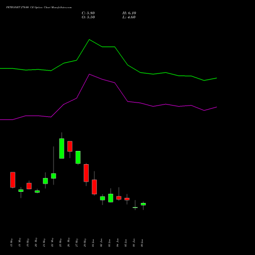Select the close value C: 5.80

pos(88,13)
